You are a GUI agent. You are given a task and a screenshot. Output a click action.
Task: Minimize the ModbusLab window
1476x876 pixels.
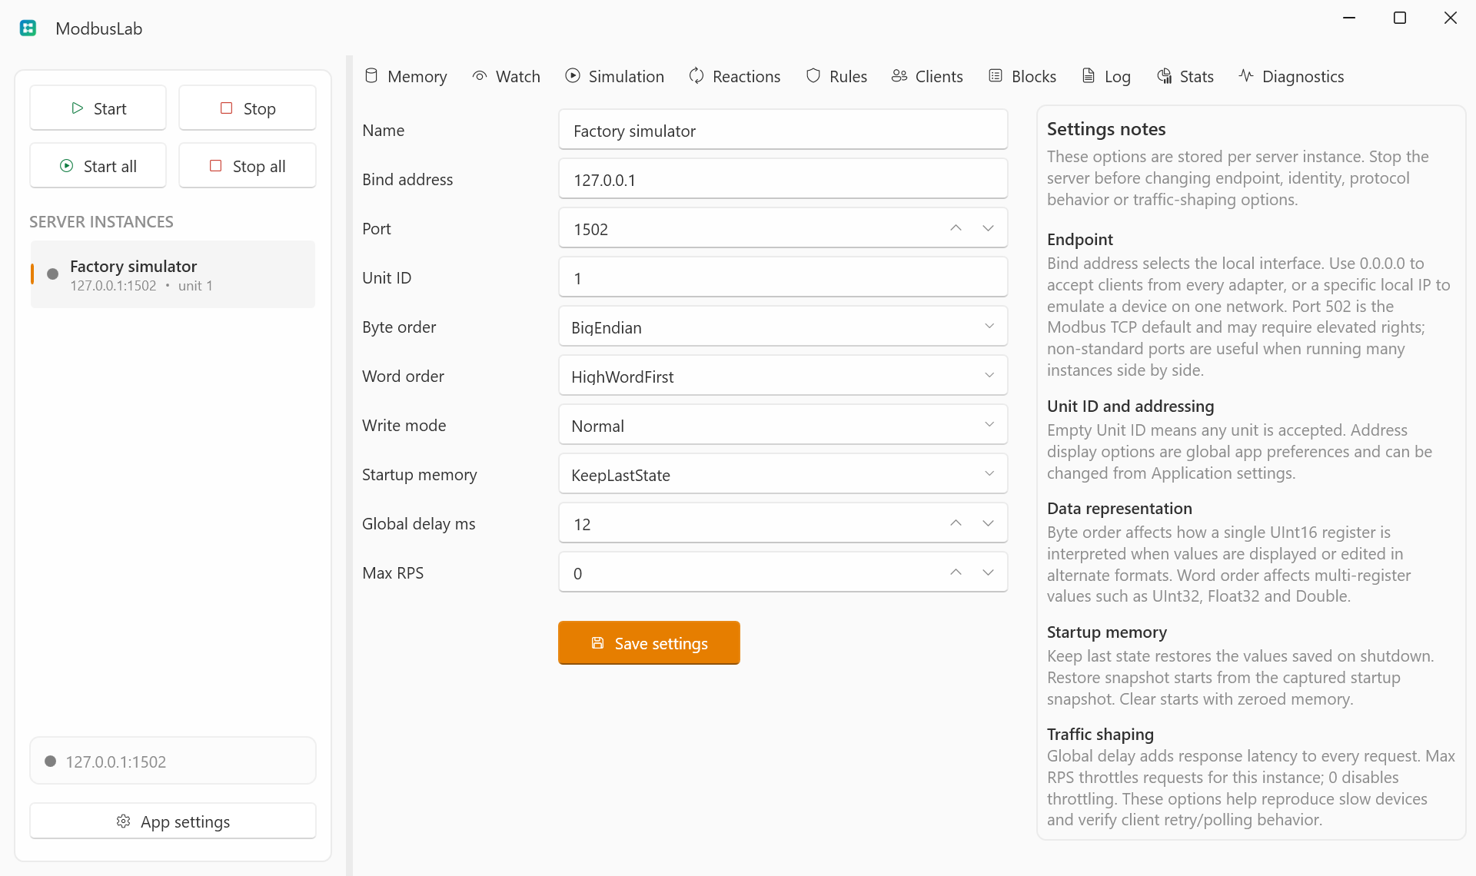(x=1349, y=18)
